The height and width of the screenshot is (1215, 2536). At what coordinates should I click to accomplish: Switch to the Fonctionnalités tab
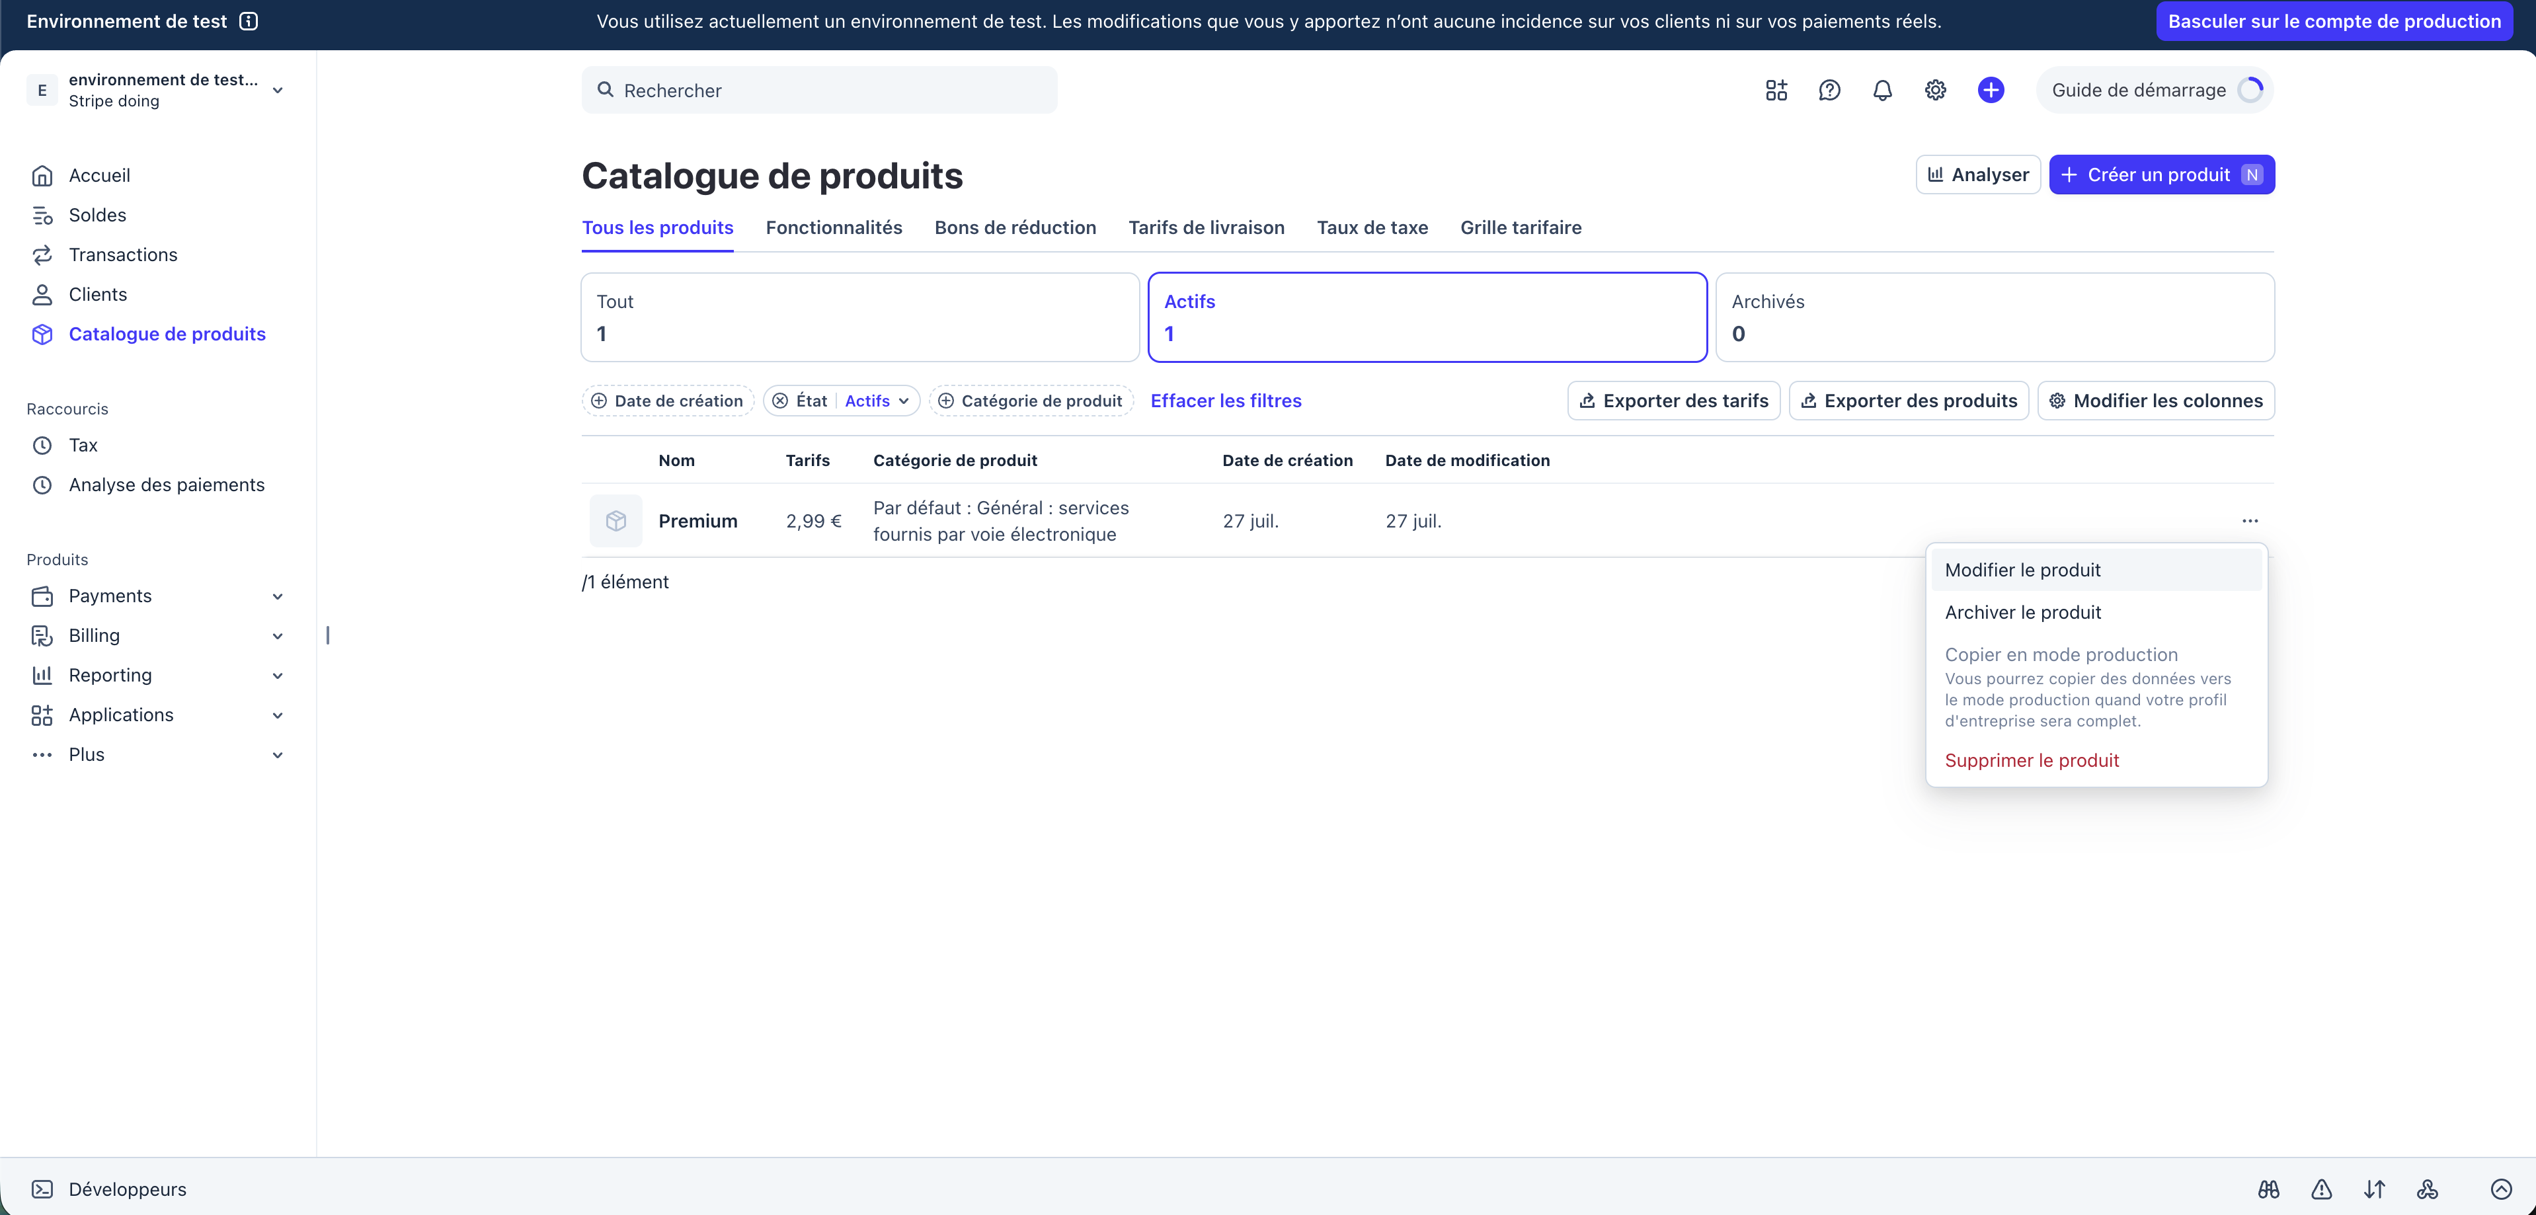tap(834, 227)
